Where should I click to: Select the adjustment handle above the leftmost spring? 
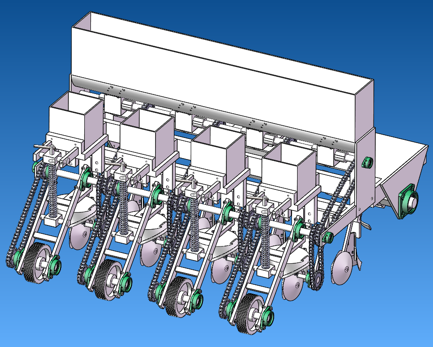(44, 147)
